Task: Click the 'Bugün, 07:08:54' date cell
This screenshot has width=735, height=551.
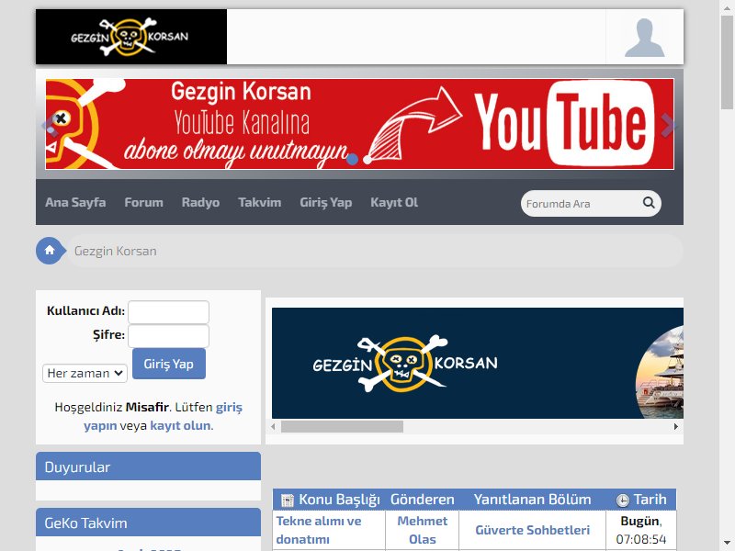Action: [x=641, y=530]
